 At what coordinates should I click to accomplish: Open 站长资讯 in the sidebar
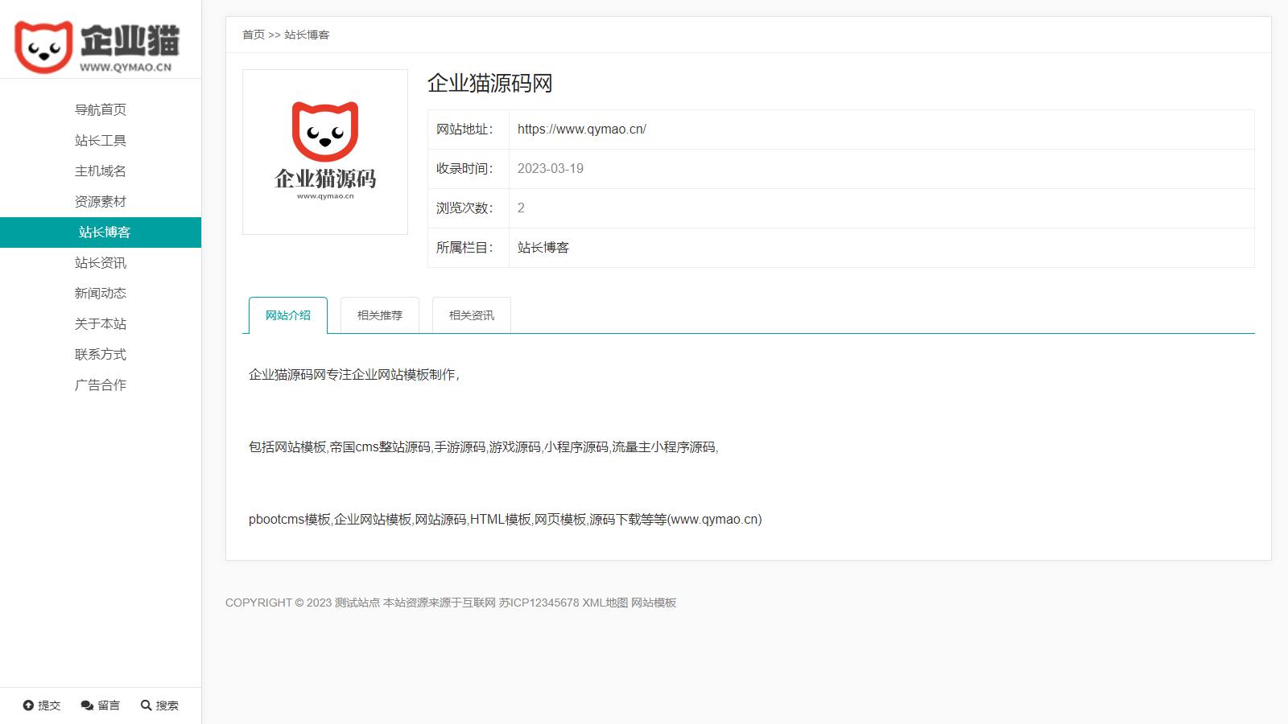click(101, 263)
